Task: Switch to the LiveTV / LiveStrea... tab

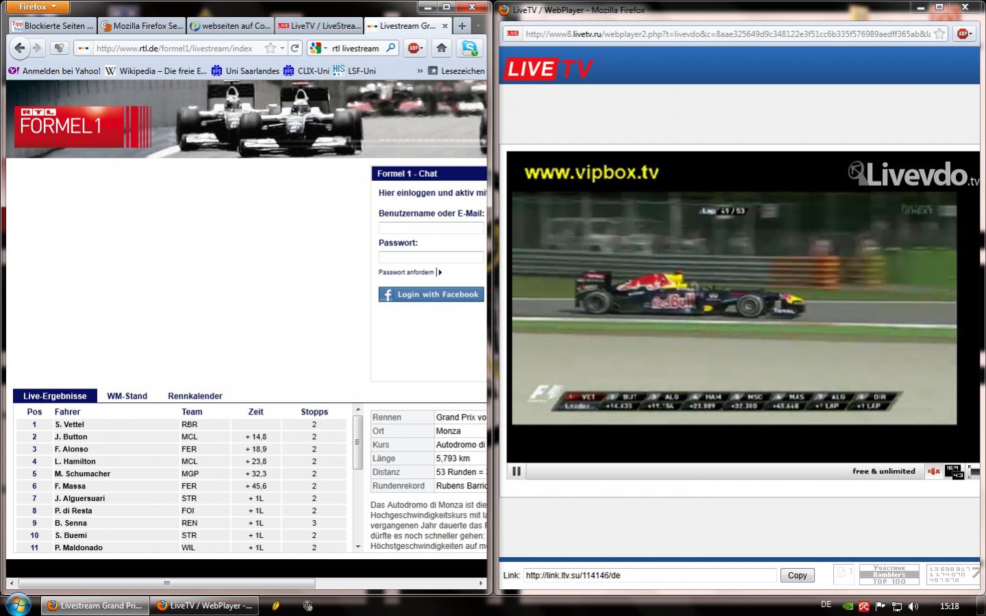Action: [319, 26]
